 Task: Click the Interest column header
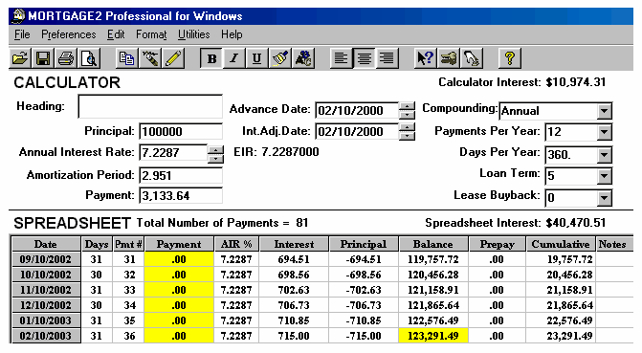[x=294, y=244]
